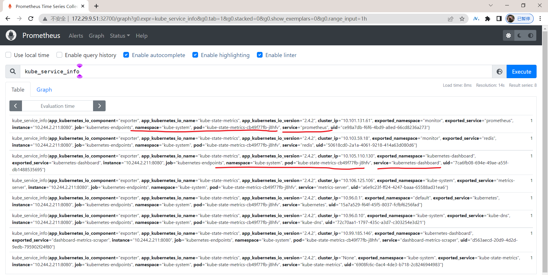The height and width of the screenshot is (275, 548).
Task: Select the Table tab
Action: pyautogui.click(x=18, y=90)
